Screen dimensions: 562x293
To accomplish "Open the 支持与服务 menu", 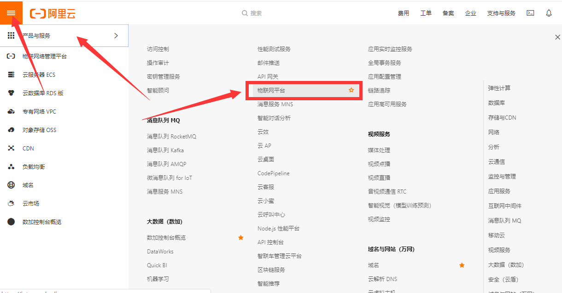I will [501, 13].
